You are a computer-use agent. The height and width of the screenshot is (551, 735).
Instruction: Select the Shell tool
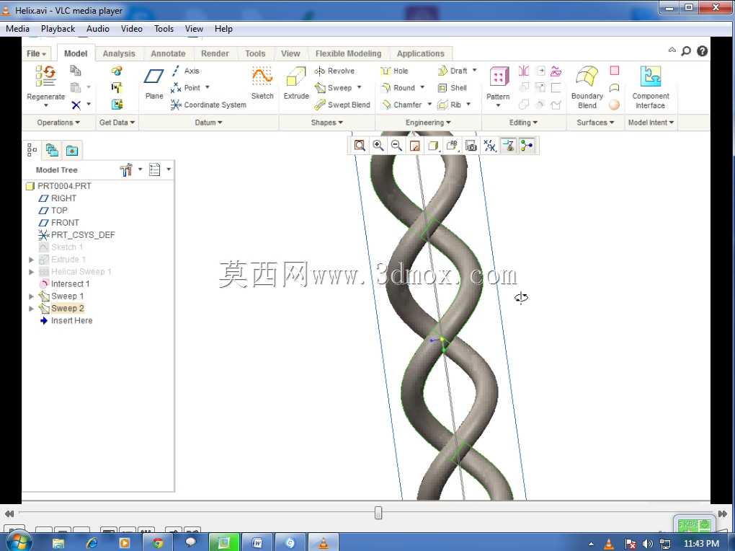(452, 88)
